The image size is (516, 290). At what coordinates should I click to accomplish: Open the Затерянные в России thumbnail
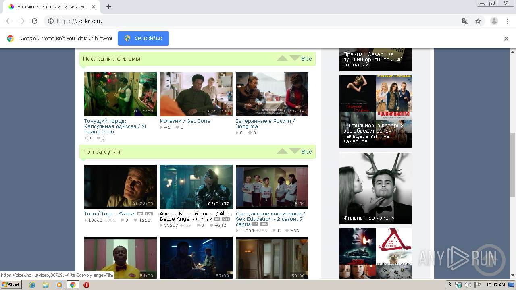point(272,94)
